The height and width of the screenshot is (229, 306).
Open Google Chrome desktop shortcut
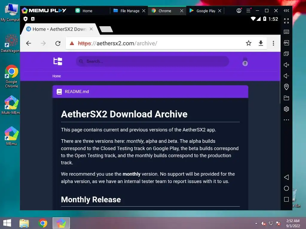point(11,76)
